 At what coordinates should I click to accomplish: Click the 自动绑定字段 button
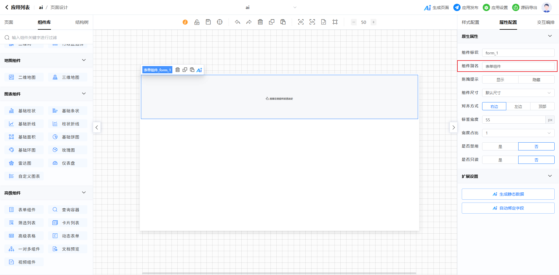click(508, 208)
